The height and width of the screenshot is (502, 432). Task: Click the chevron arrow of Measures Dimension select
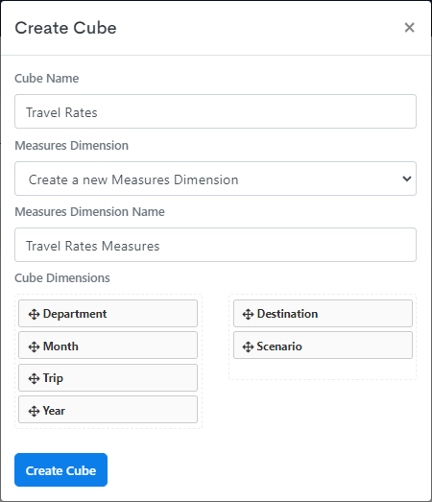[x=407, y=179]
